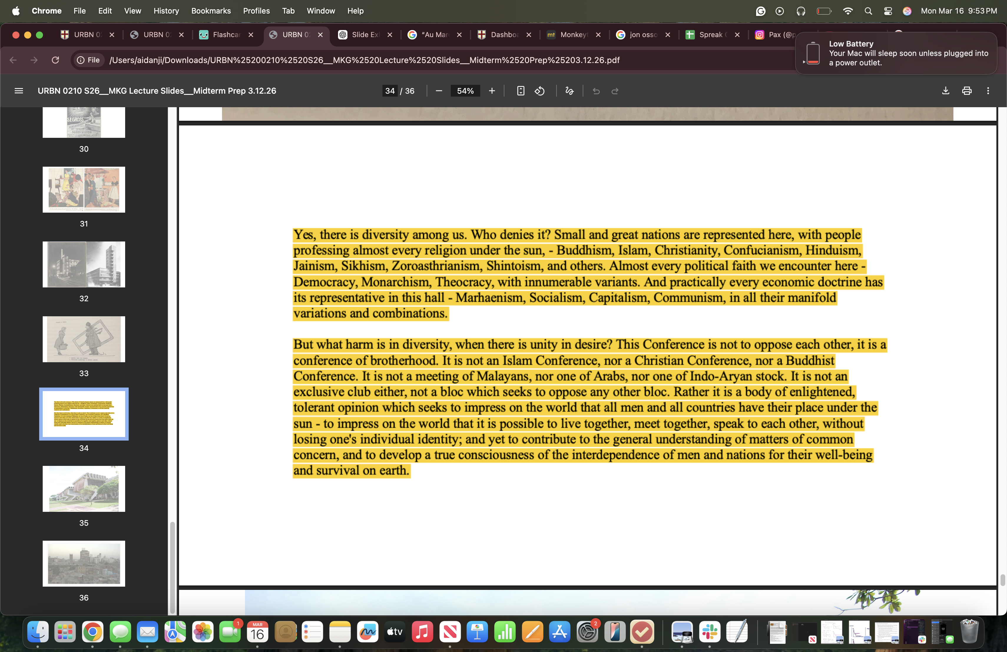
Task: Click the 54% zoom level field
Action: [x=465, y=91]
